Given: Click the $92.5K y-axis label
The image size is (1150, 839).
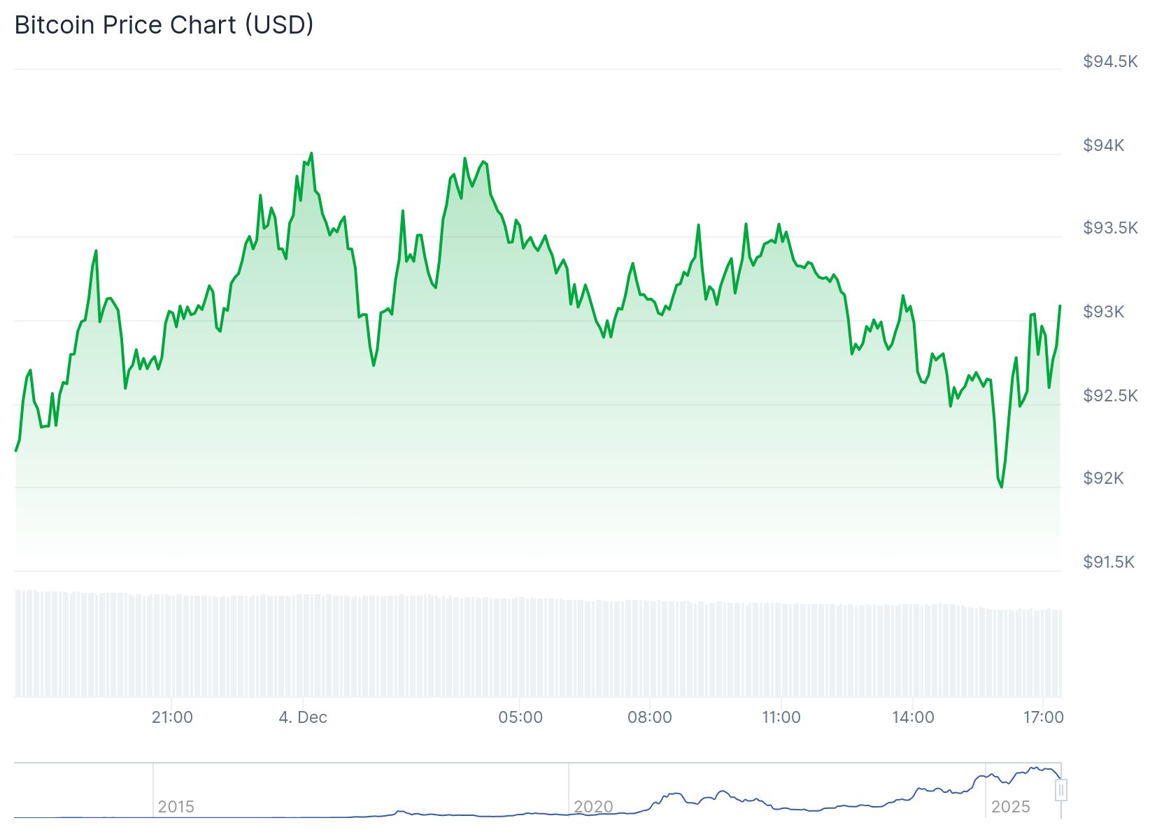Looking at the screenshot, I should tap(1110, 396).
